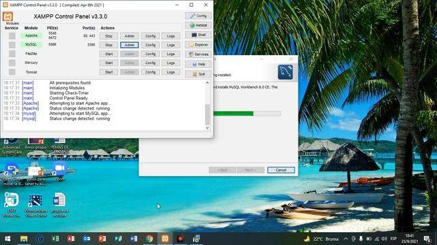Open the notification center
The image size is (437, 245).
pyautogui.click(x=427, y=239)
